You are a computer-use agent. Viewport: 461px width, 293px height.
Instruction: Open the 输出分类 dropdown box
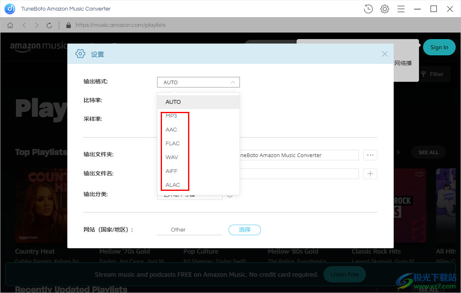click(190, 197)
